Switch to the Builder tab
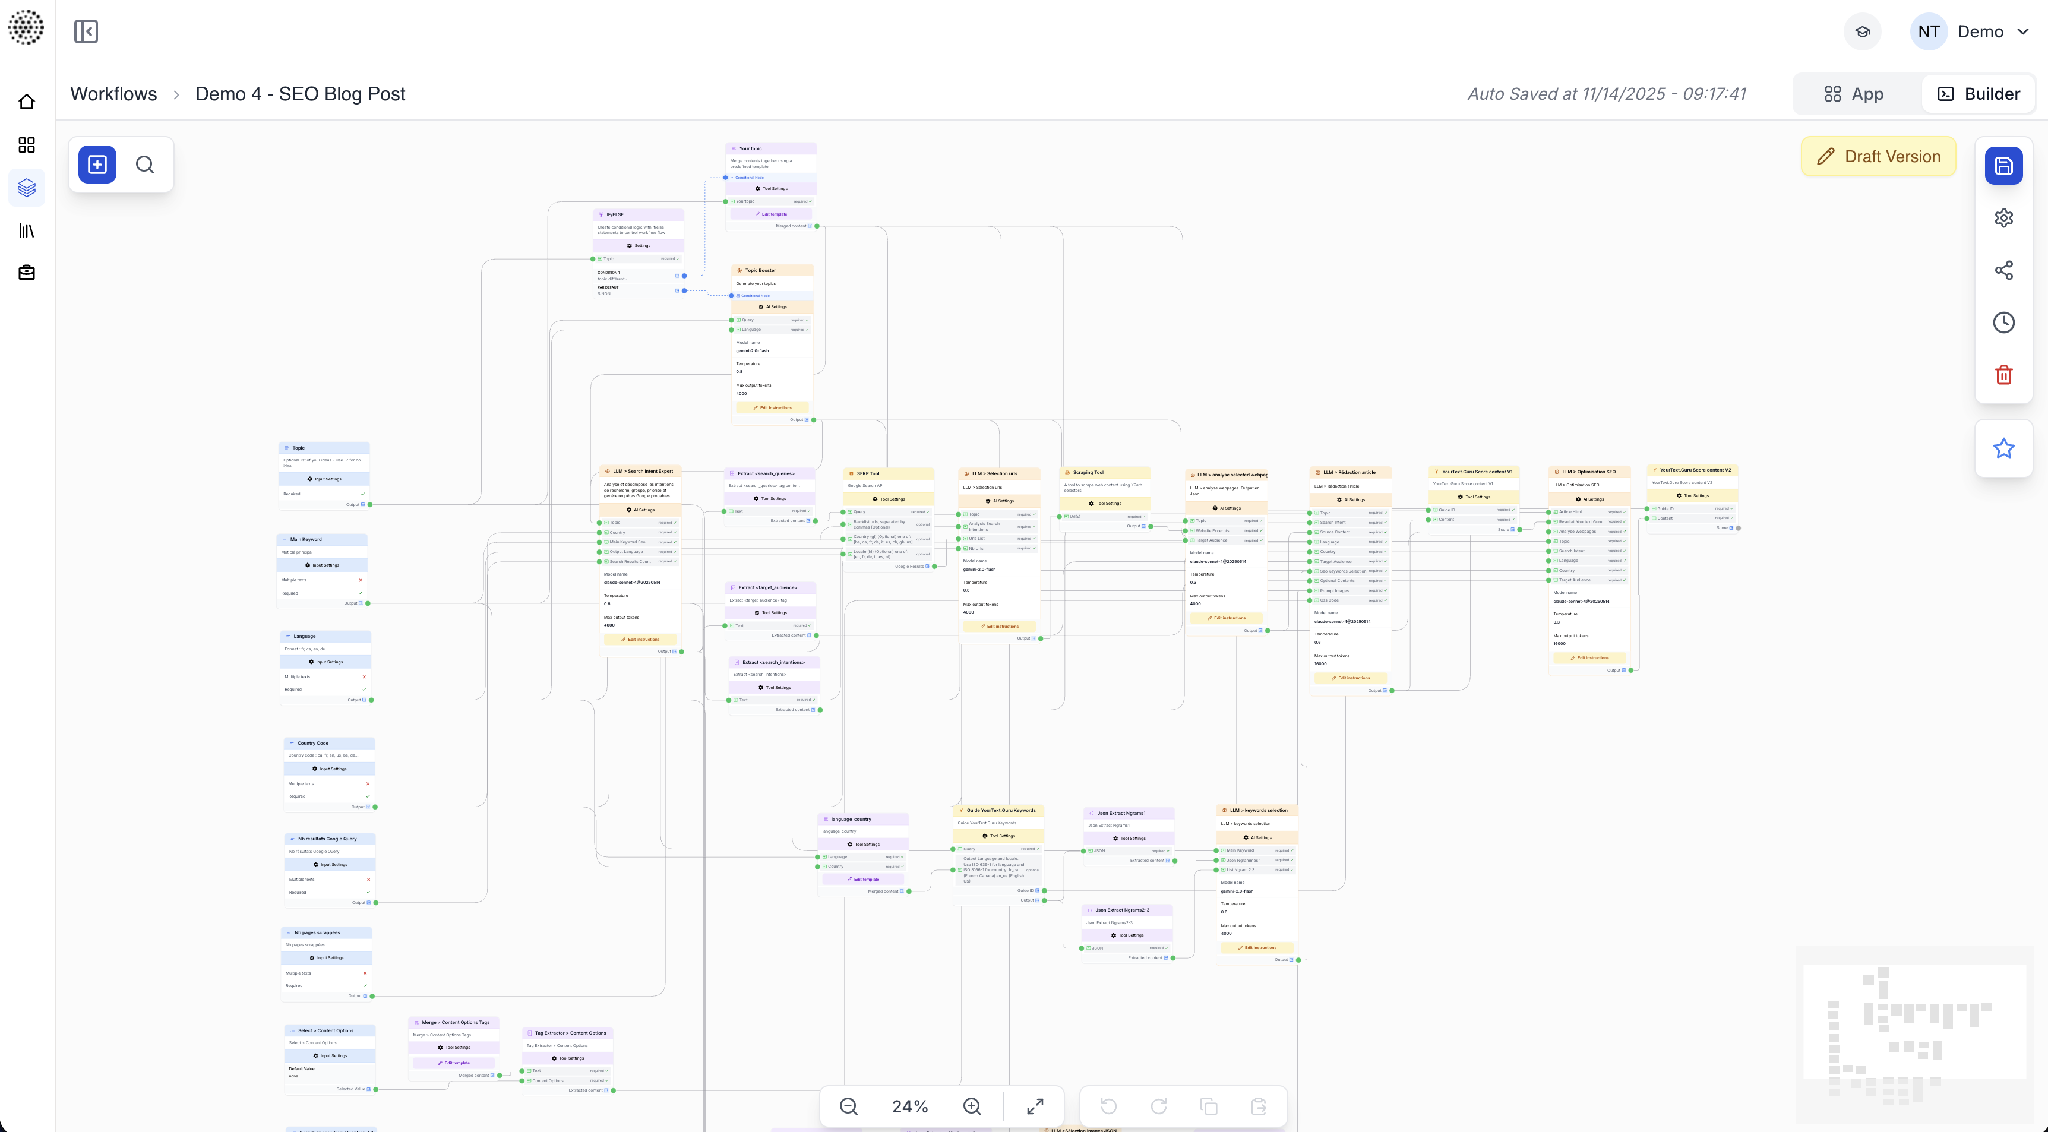This screenshot has height=1132, width=2048. pyautogui.click(x=1978, y=94)
